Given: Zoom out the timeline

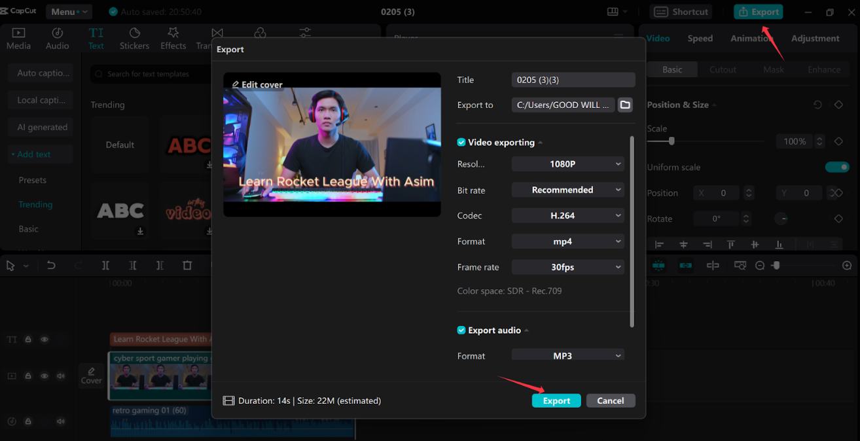Looking at the screenshot, I should click(760, 266).
